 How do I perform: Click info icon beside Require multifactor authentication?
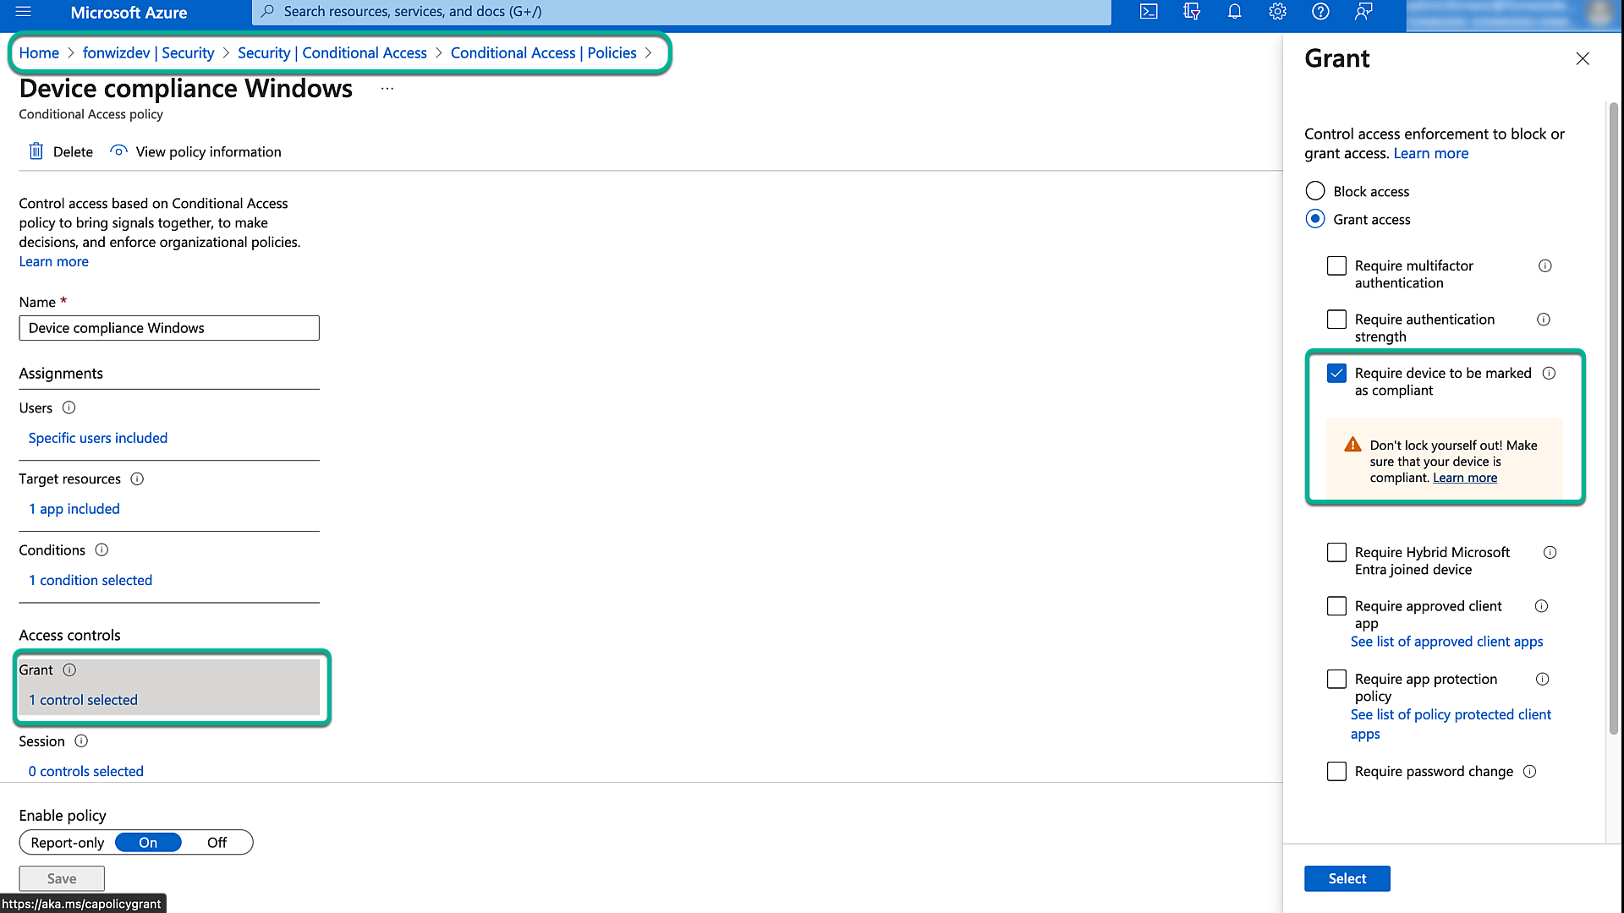click(x=1544, y=265)
